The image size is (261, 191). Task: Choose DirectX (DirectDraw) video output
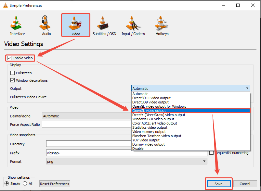pyautogui.click(x=191, y=115)
